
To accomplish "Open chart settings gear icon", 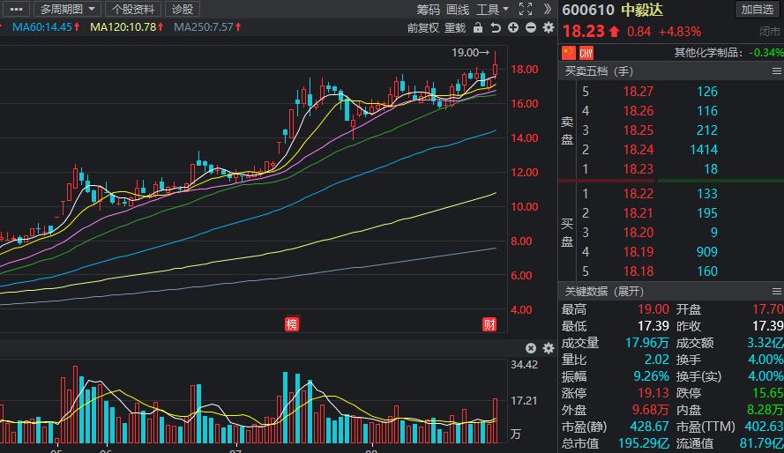I will [548, 27].
